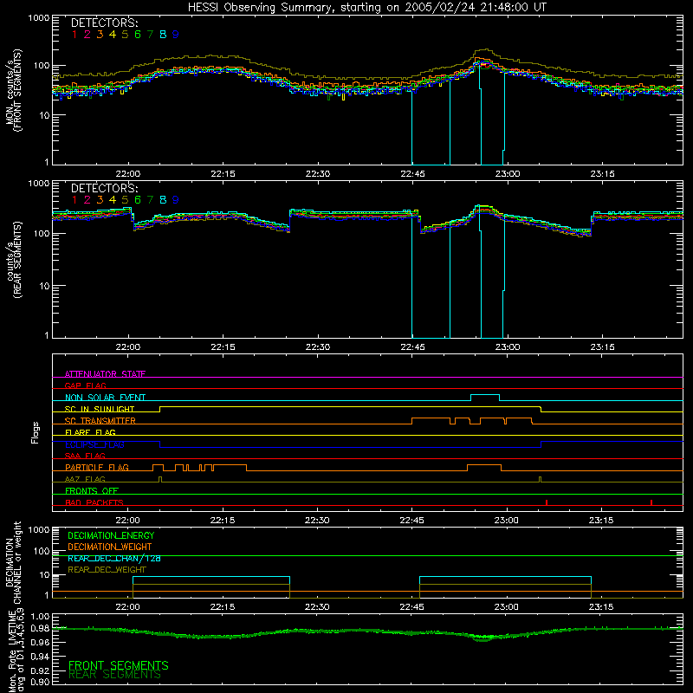Click the BAD_PACKETS flag label

click(x=94, y=502)
